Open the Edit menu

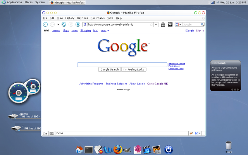(x=52, y=18)
